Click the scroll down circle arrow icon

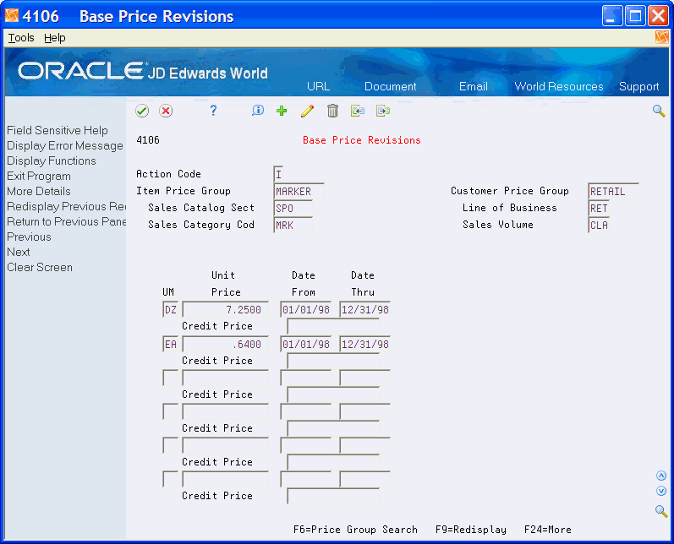661,491
